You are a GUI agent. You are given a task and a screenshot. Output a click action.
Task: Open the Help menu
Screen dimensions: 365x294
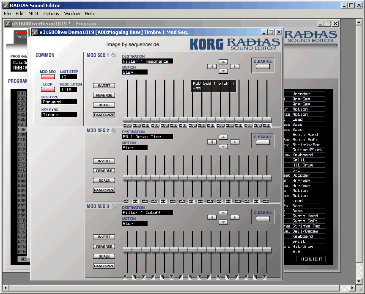click(x=89, y=14)
